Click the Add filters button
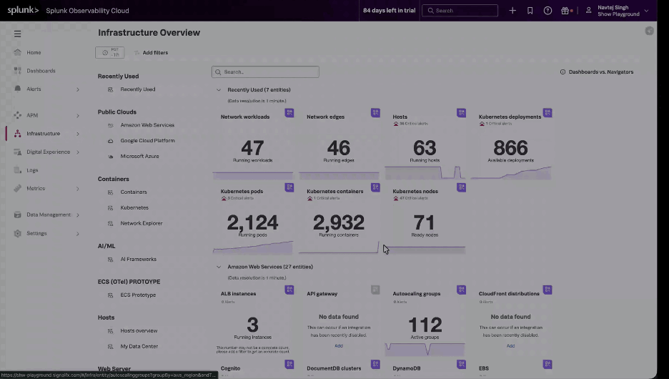Screen dimensions: 669x379 [x=154, y=53]
